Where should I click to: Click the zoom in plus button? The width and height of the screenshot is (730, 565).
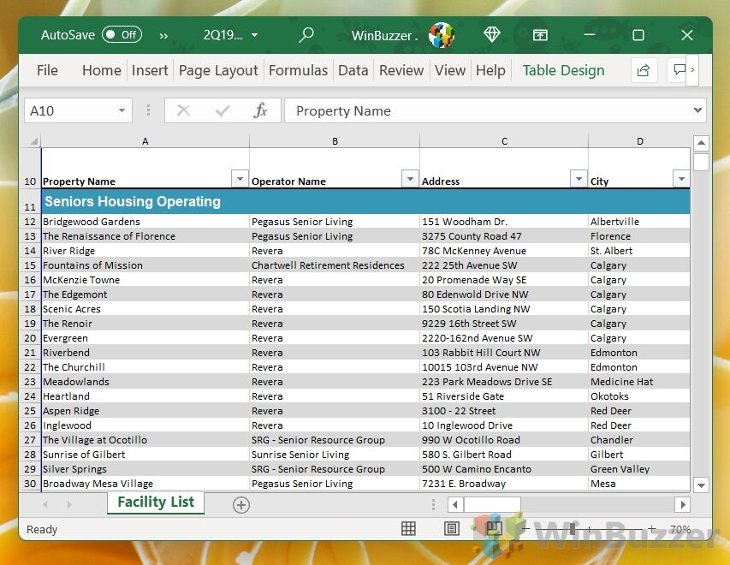(652, 528)
